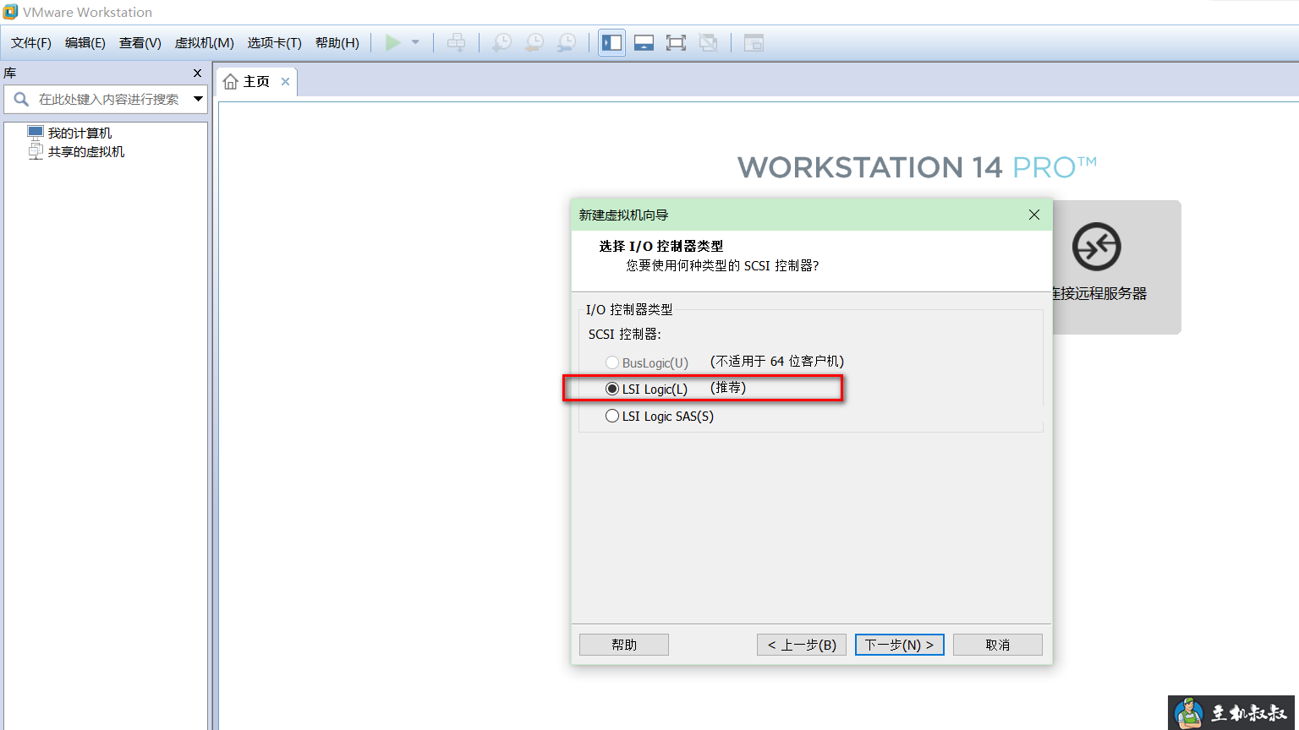Screen dimensions: 1299x730
Task: Open the Tabs menu
Action: pos(275,42)
